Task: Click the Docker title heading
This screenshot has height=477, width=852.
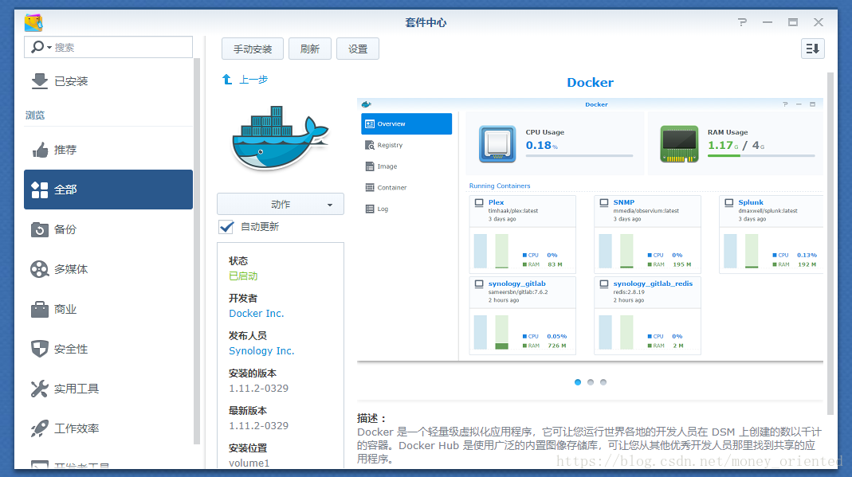Action: pyautogui.click(x=590, y=83)
